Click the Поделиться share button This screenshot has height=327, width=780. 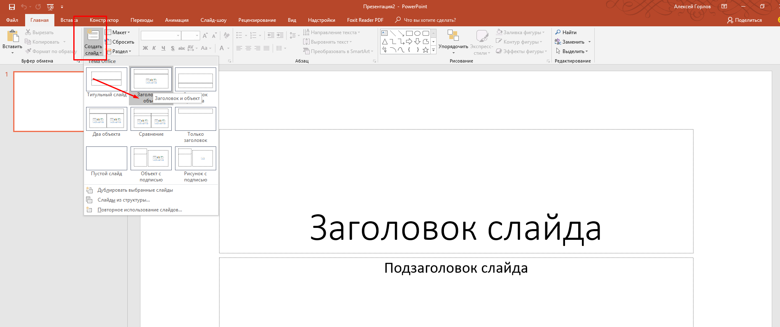[x=744, y=20]
